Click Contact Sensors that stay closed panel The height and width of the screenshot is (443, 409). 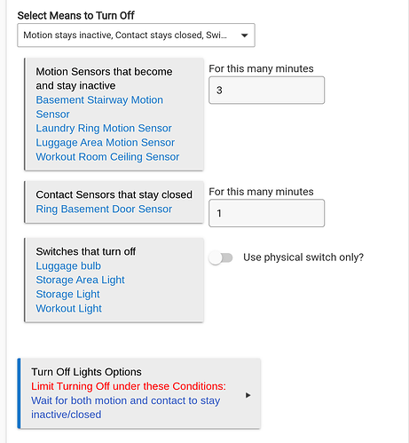click(x=114, y=202)
